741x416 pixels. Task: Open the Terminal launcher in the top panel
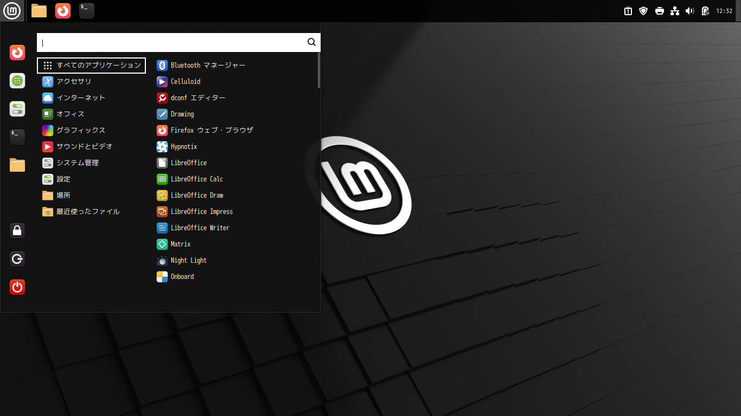coord(87,10)
